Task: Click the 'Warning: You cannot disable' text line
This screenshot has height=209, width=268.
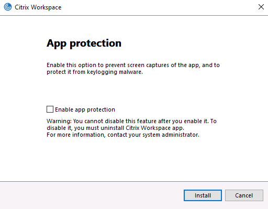Action: [x=131, y=121]
